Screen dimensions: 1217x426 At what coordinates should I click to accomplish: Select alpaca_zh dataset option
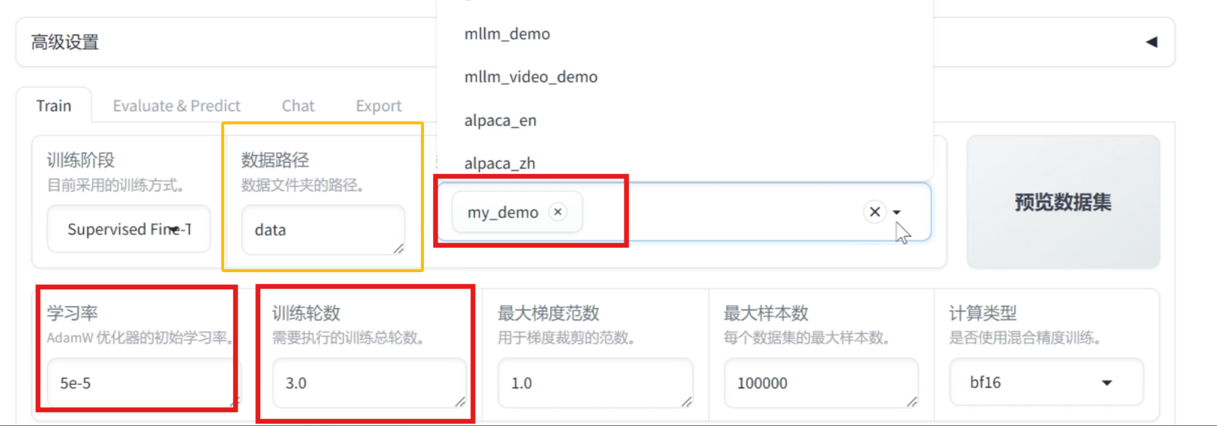coord(499,163)
